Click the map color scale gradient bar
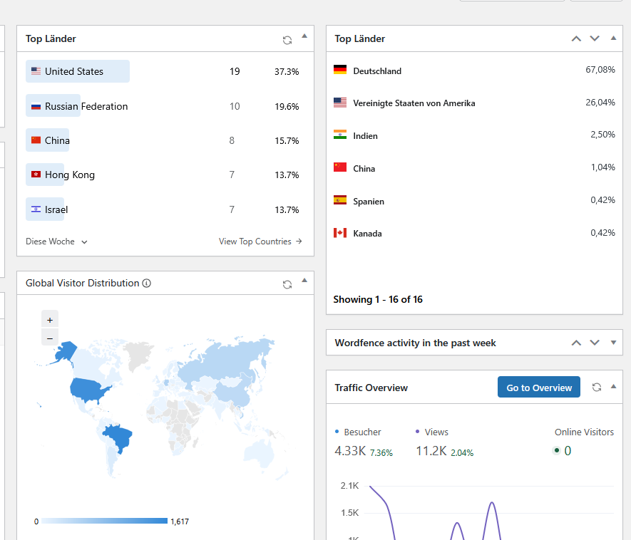631x540 pixels. (104, 521)
